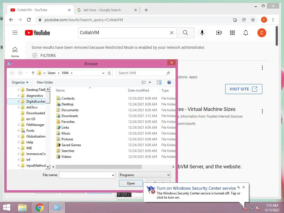284x213 pixels.
Task: Click the tree pane scroll down arrow
Action: 48,167
